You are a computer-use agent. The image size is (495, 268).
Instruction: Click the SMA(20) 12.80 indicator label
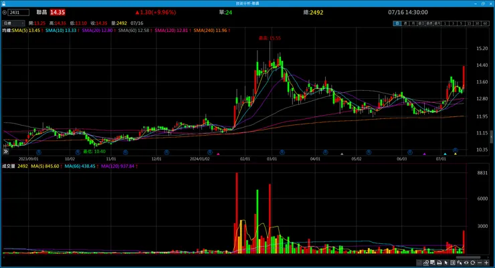click(x=97, y=30)
